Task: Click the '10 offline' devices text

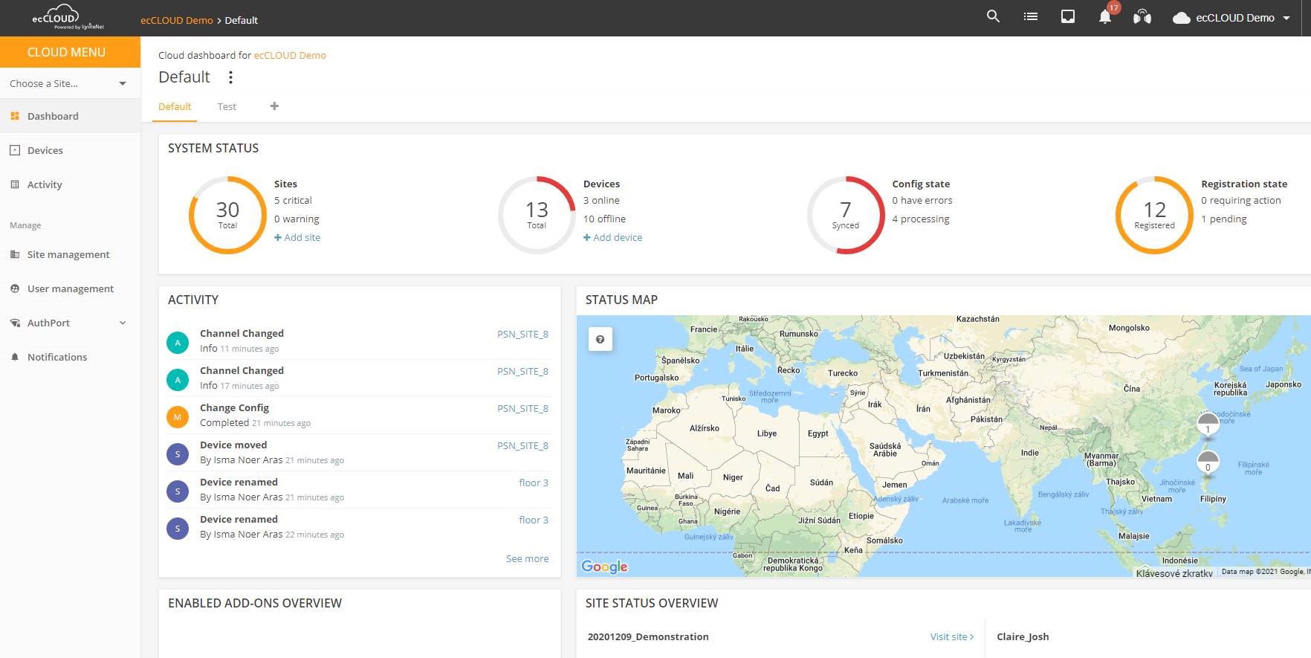Action: [x=604, y=219]
